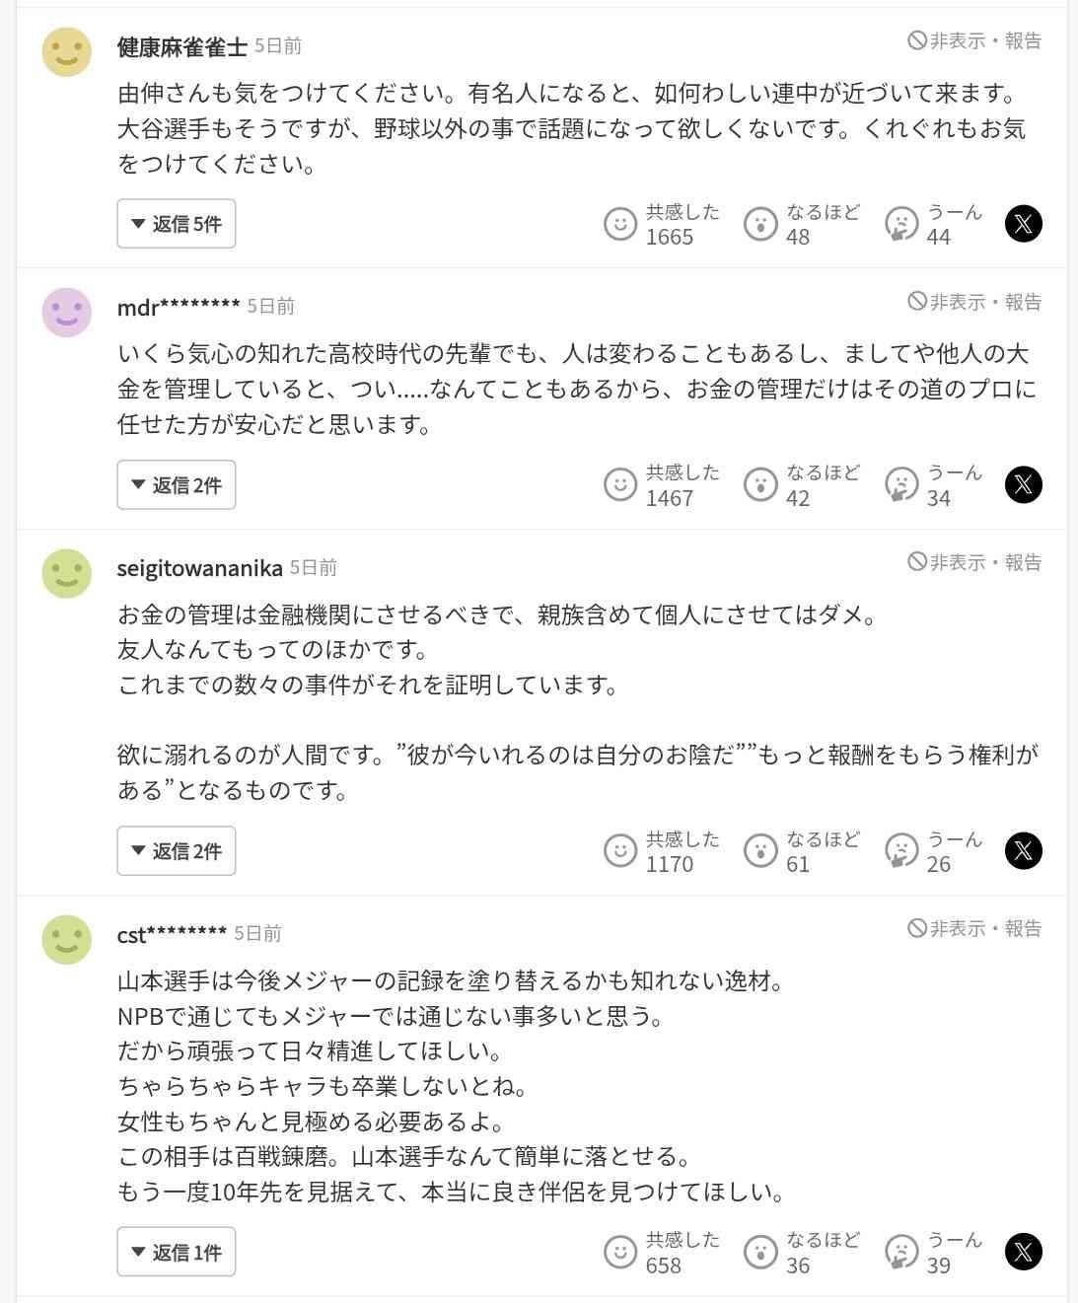Image resolution: width=1078 pixels, height=1303 pixels.
Task: Click 非表示・報告 on 健康麻雀雀士's comment
Action: click(974, 40)
